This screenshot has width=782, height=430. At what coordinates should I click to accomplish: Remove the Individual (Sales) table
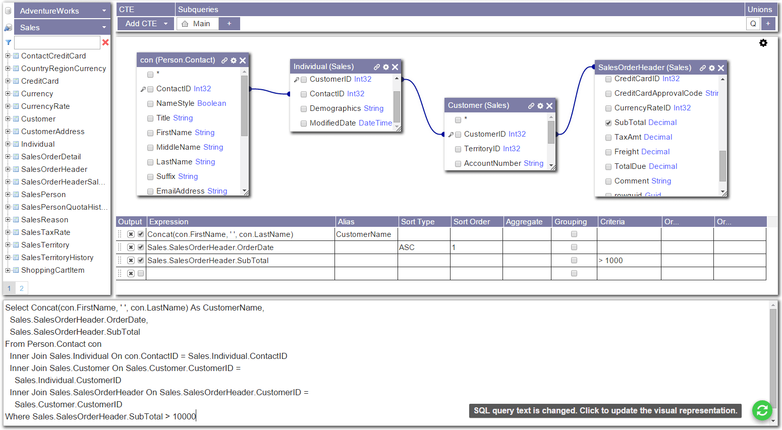pos(395,67)
